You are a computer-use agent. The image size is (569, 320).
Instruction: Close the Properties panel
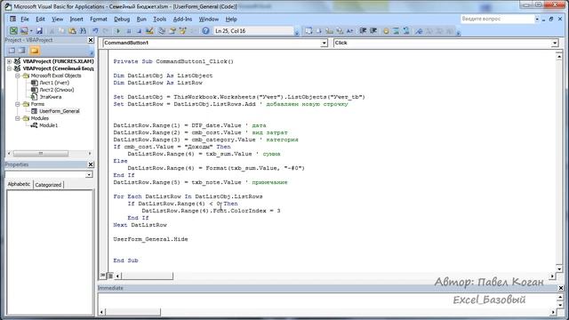91,164
